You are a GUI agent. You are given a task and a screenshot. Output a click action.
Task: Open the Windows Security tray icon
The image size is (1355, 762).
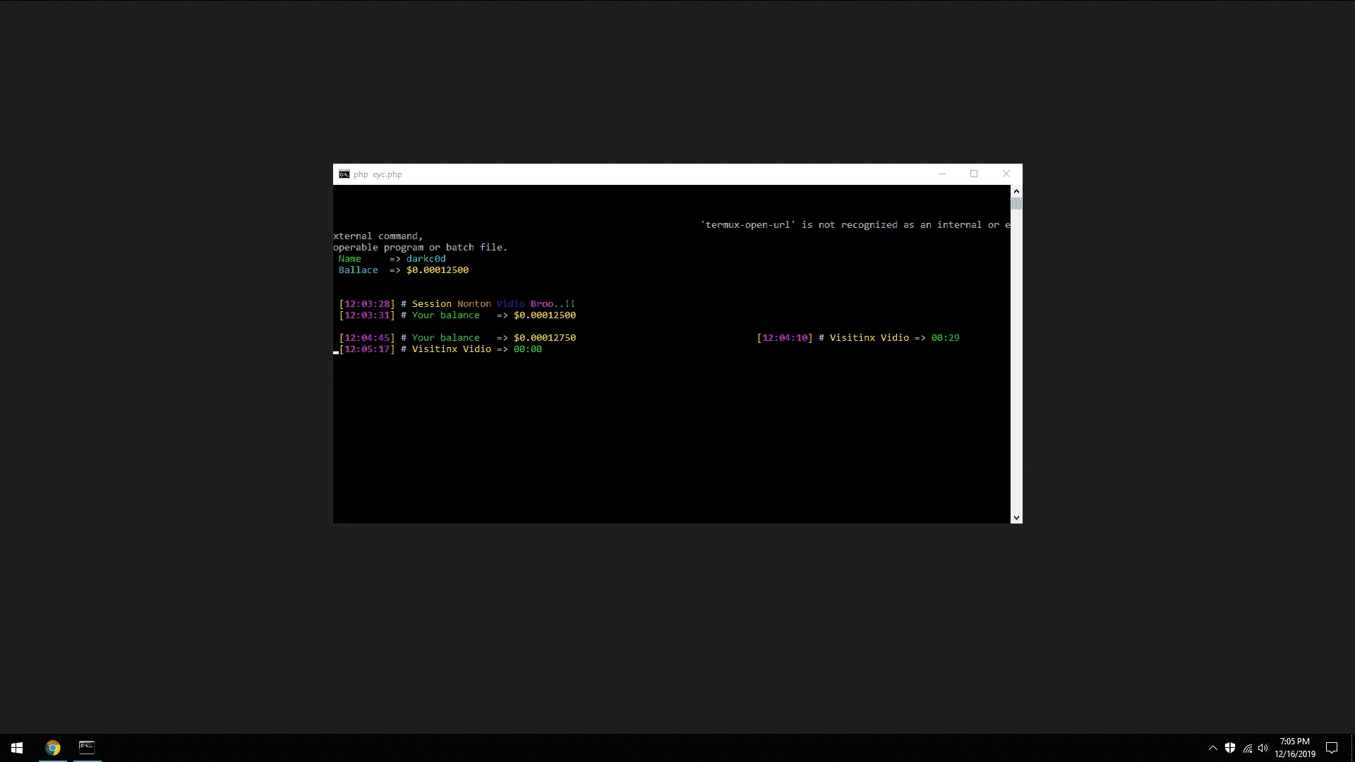[1230, 748]
